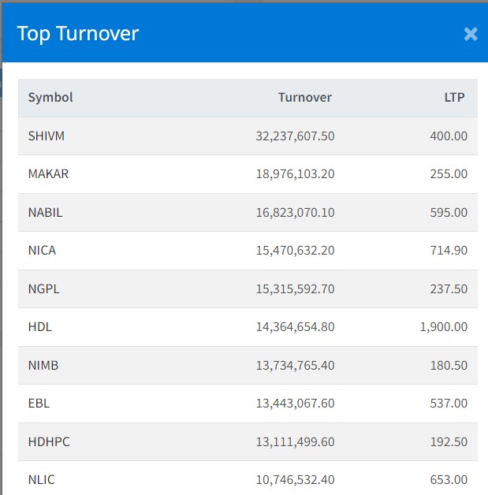Viewport: 488px width, 495px height.
Task: Select the NIMB symbol
Action: pyautogui.click(x=43, y=366)
